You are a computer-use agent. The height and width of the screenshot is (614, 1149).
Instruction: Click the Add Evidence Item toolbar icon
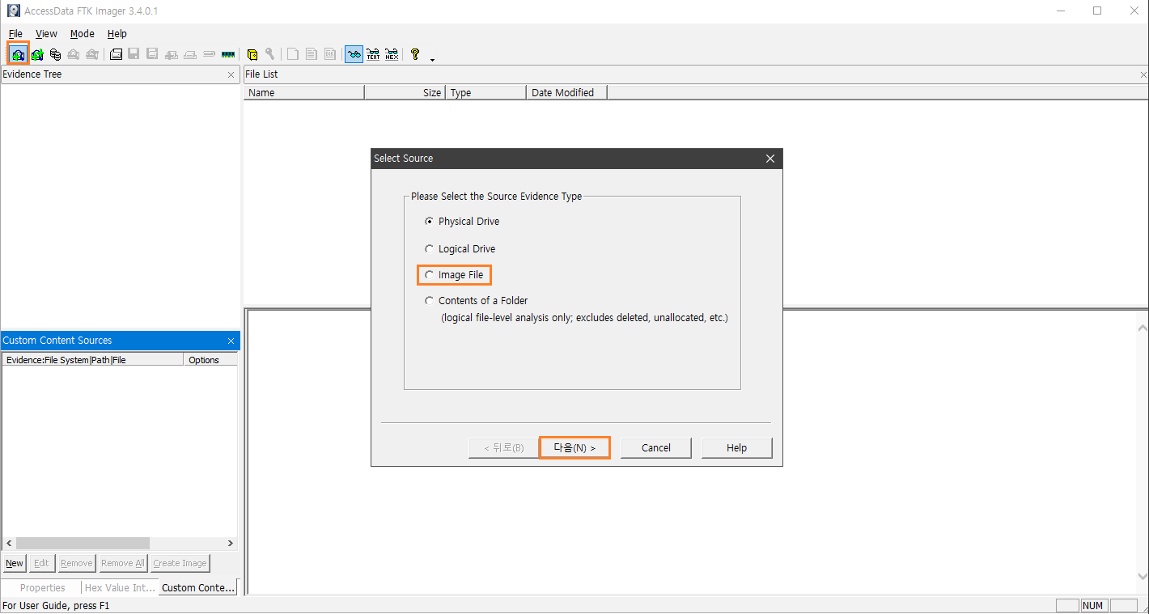(18, 54)
